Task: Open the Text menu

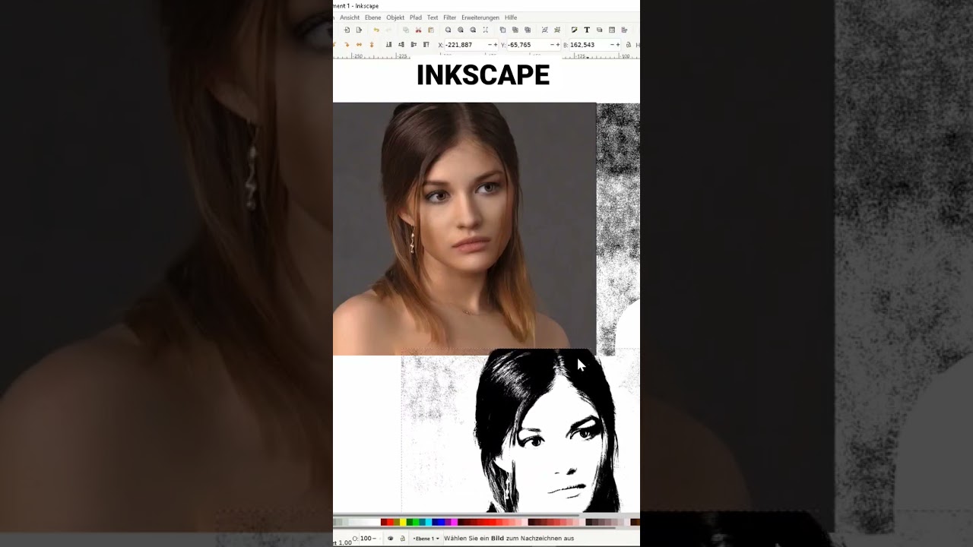Action: (433, 17)
